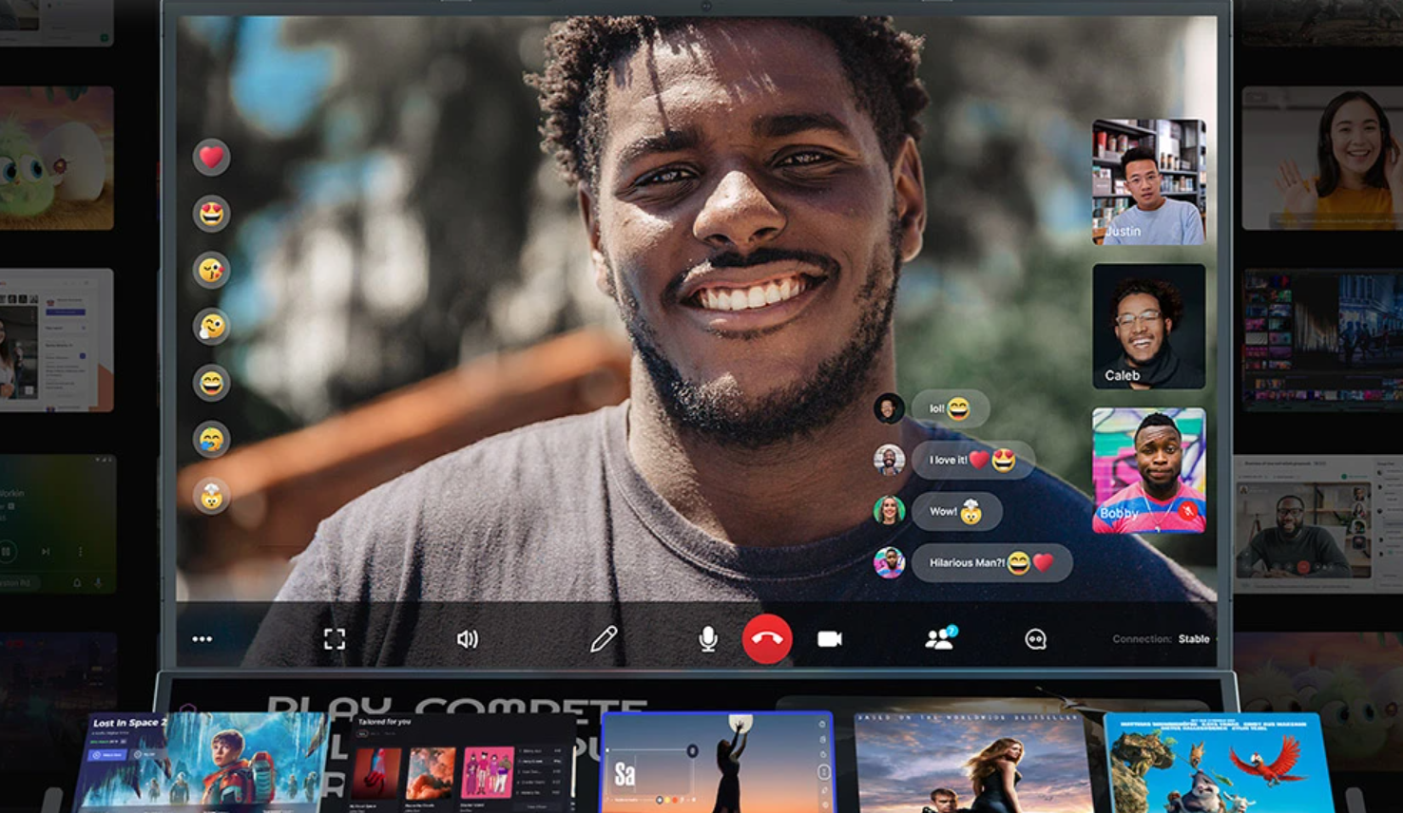Open the waving woman video window on right
This screenshot has width=1403, height=813.
(1321, 158)
